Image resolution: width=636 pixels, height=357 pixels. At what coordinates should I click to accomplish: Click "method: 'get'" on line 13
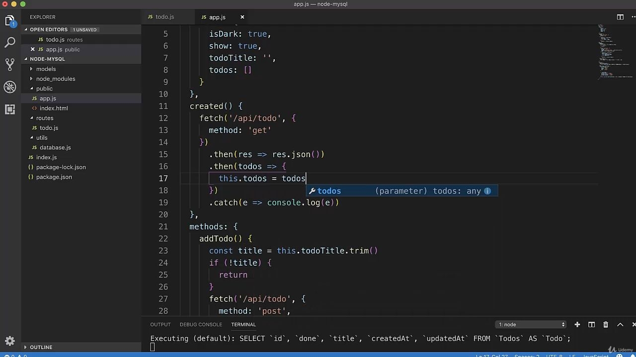pos(240,130)
